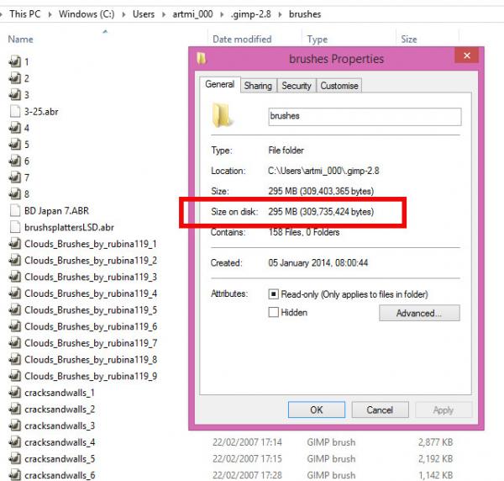Open the Security tab
The image size is (504, 481).
(297, 86)
